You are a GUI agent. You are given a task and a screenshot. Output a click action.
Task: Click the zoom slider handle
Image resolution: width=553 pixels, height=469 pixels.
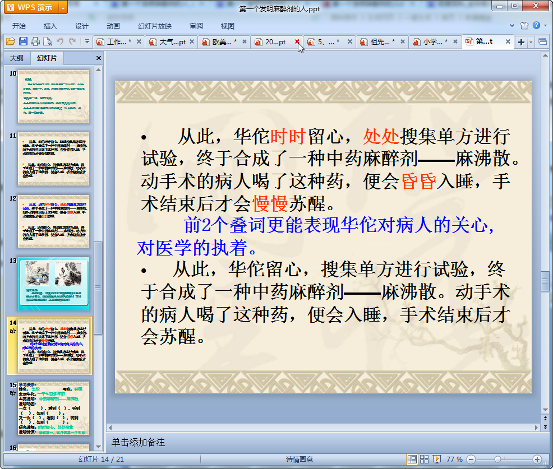click(x=497, y=459)
